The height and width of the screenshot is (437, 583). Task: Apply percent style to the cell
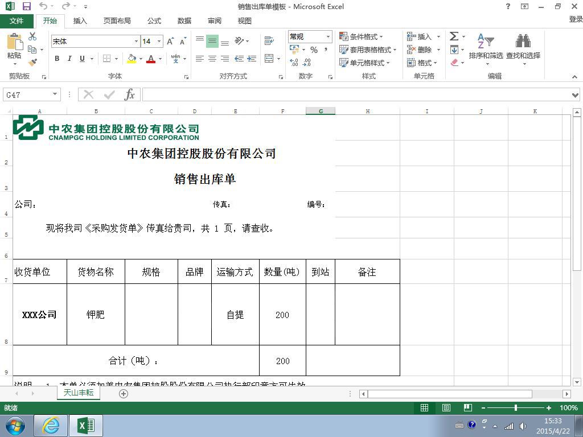[x=314, y=50]
